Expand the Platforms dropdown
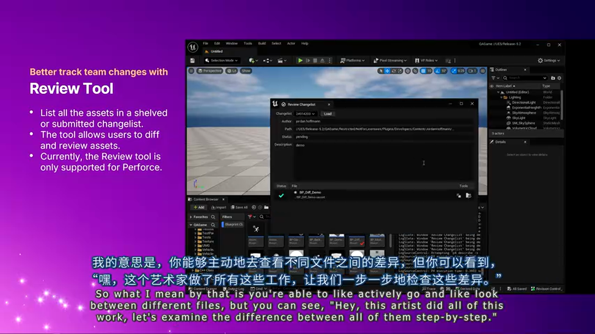595x334 pixels. point(353,60)
